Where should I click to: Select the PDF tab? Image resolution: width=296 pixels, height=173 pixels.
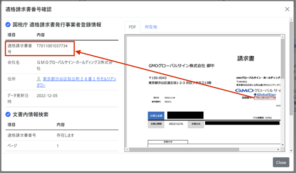(x=132, y=27)
